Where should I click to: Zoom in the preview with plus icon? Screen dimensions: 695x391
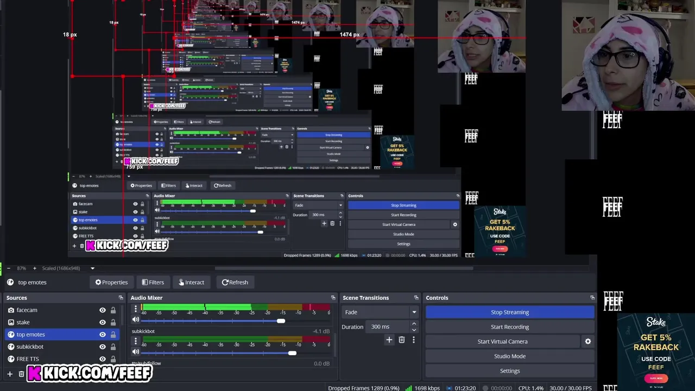point(34,268)
